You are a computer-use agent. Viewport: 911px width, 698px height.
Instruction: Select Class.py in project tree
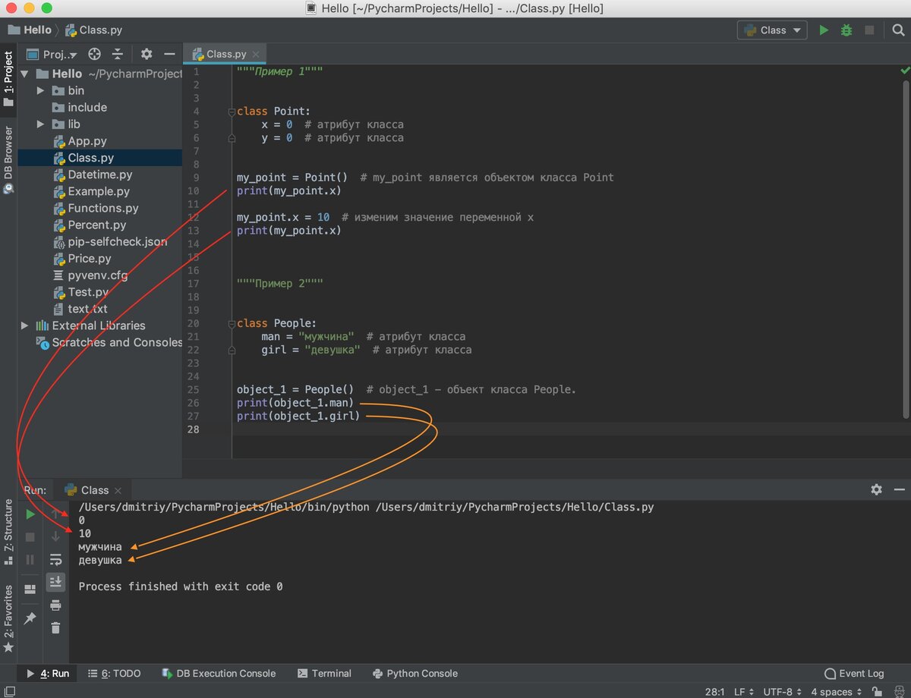click(x=91, y=157)
